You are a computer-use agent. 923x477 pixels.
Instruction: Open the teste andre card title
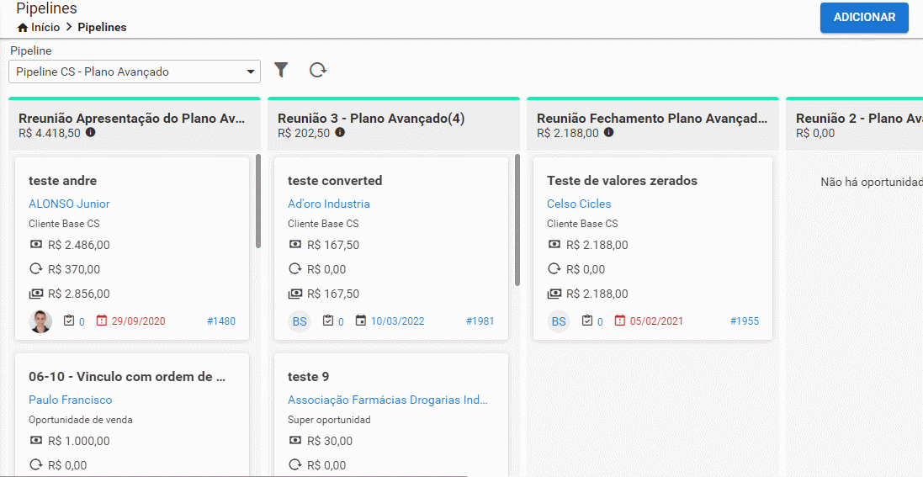pyautogui.click(x=63, y=181)
